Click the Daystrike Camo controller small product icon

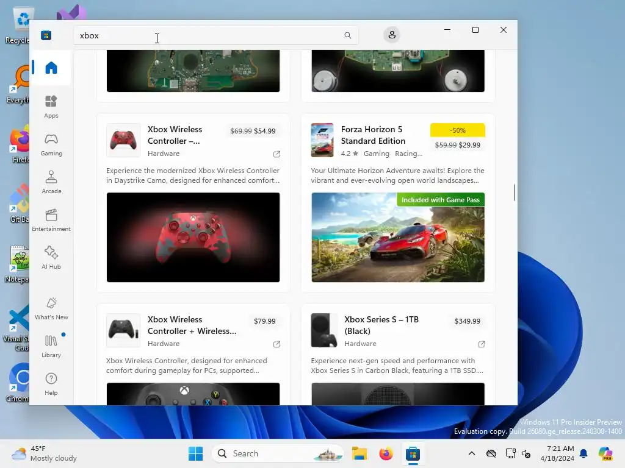pyautogui.click(x=123, y=140)
